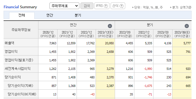Click the negative value -1,746
This screenshot has width=196, height=99.
coord(148,77)
